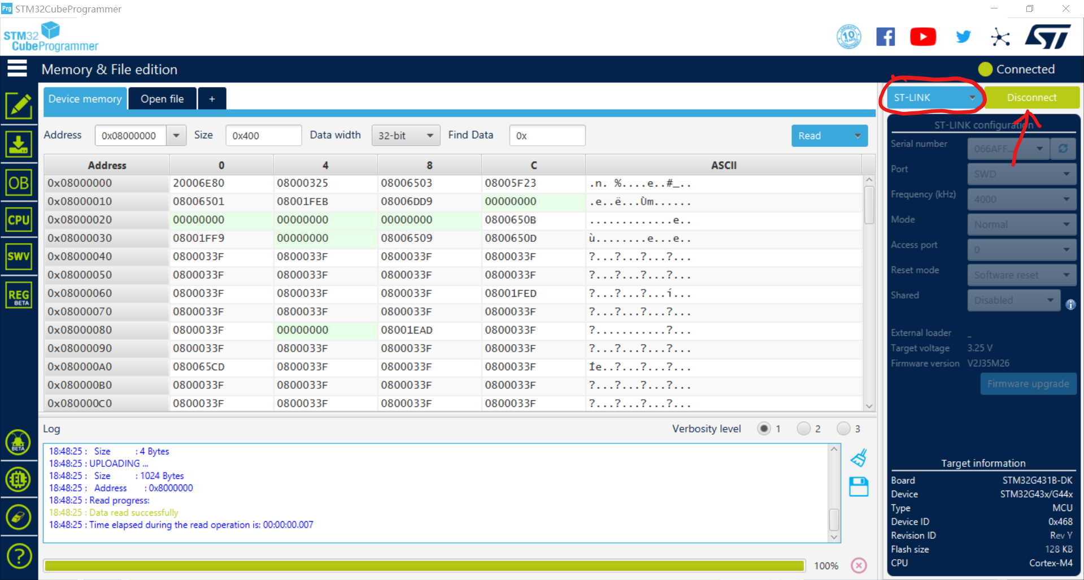The height and width of the screenshot is (580, 1084).
Task: Click the Find Data input field
Action: [x=547, y=136]
